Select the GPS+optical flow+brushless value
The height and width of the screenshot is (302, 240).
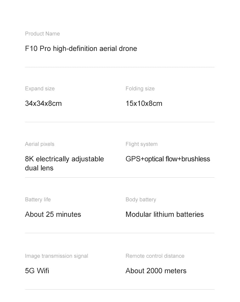(168, 159)
